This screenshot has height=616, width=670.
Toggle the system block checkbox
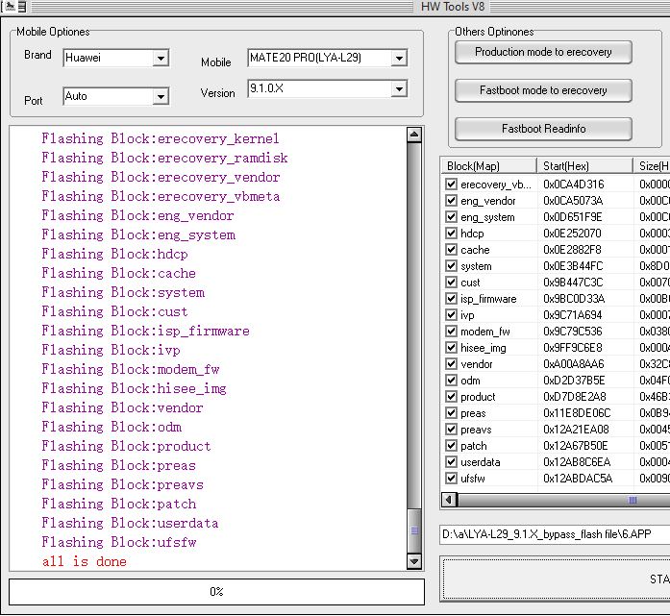tap(452, 266)
